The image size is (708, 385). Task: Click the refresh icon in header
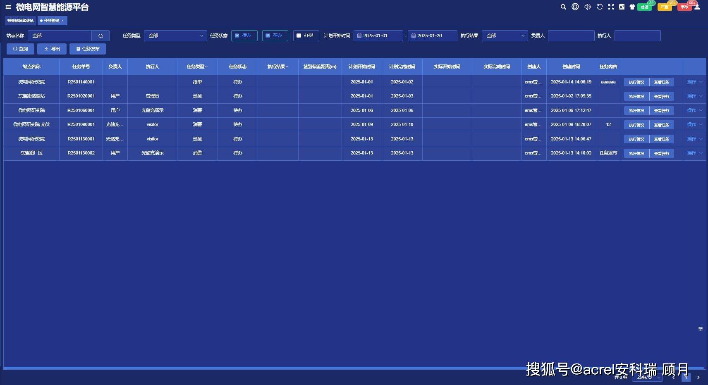point(600,7)
